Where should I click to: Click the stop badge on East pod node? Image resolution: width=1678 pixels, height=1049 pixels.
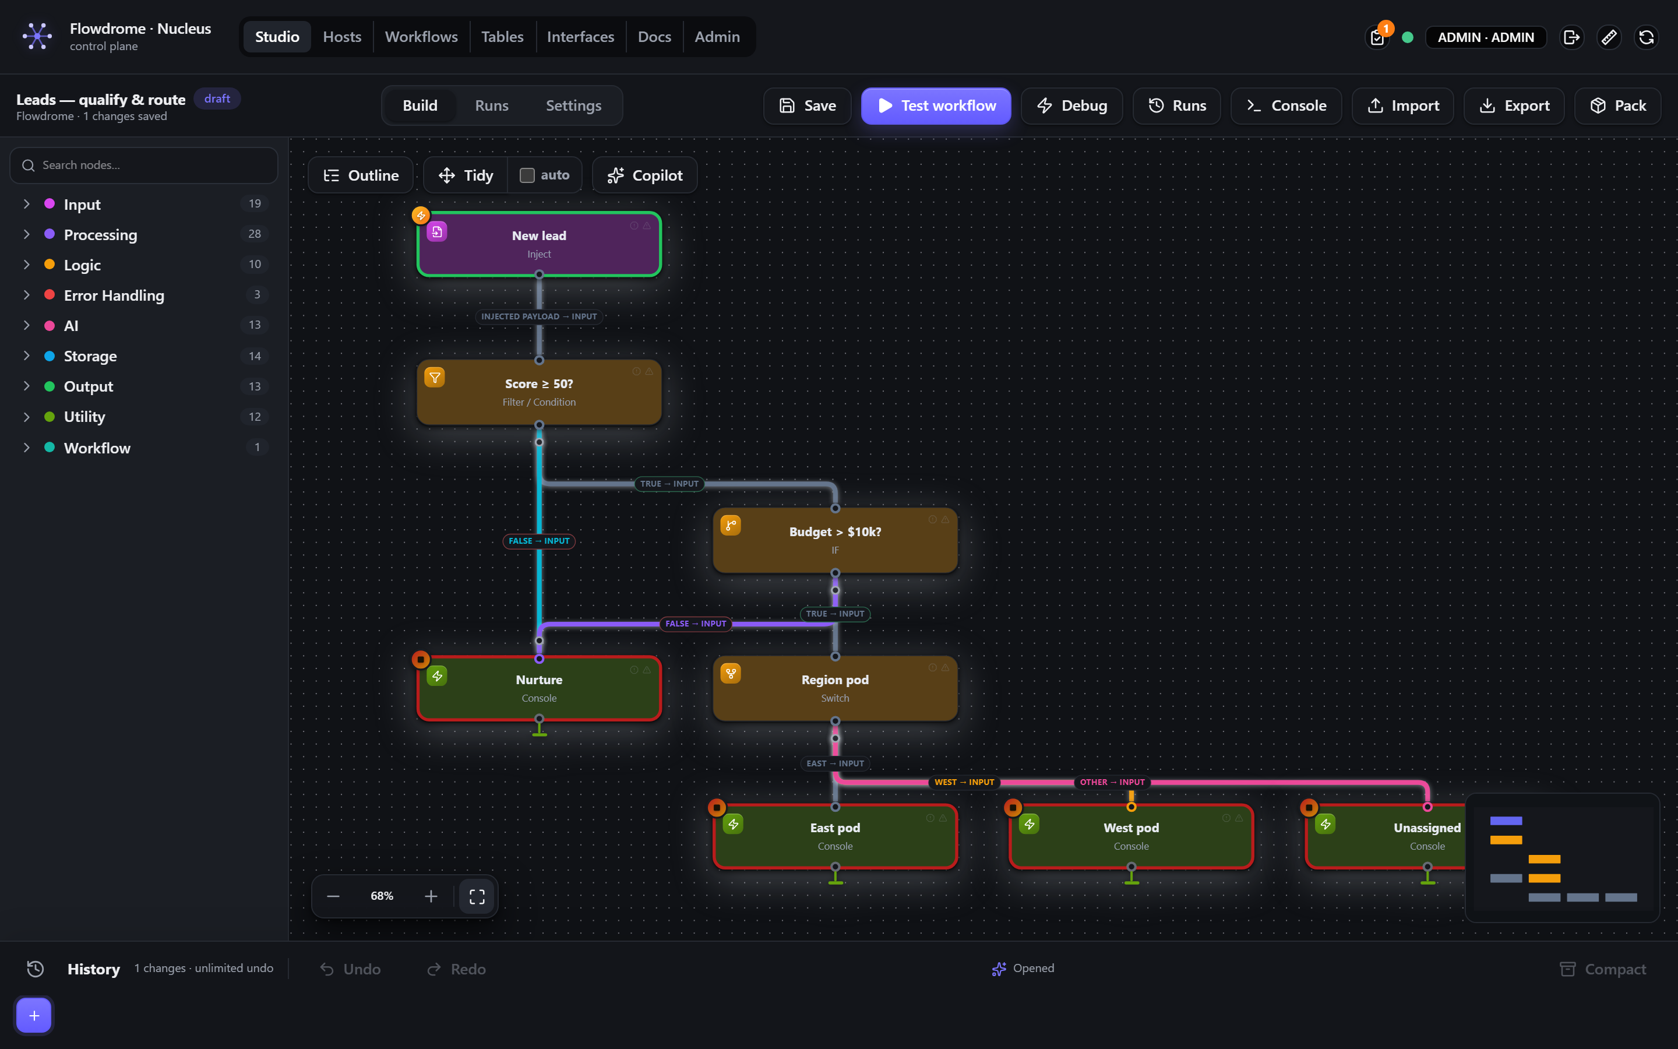(x=717, y=808)
